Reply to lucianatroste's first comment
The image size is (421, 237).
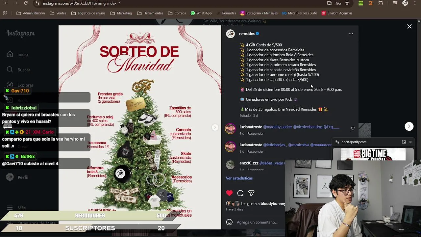click(x=256, y=134)
